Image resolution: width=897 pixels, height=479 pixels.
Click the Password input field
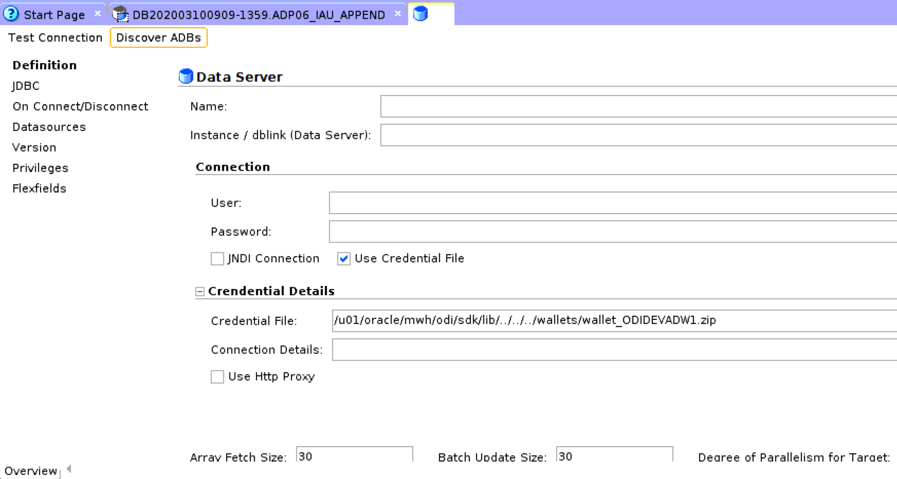pos(613,232)
